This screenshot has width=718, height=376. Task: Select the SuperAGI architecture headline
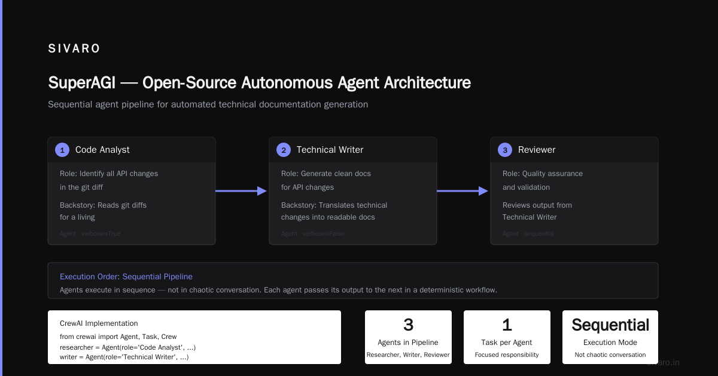(x=260, y=82)
